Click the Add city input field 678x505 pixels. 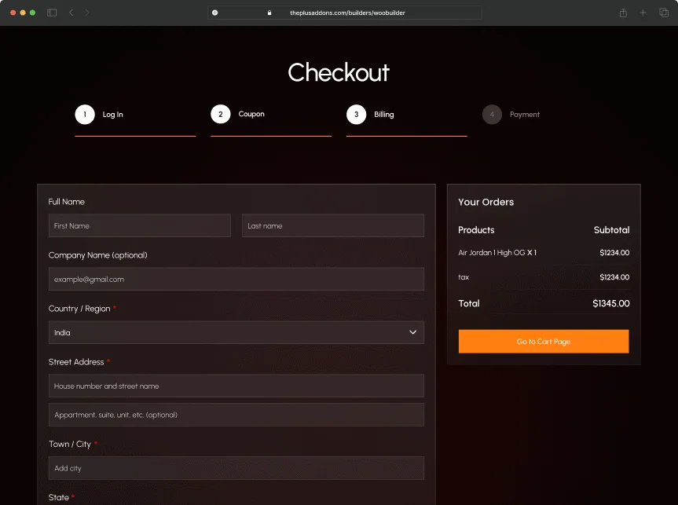tap(236, 468)
